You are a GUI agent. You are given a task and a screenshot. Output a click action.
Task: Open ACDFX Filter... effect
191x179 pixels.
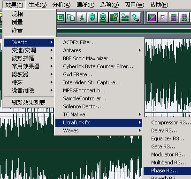coord(99,42)
